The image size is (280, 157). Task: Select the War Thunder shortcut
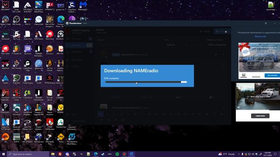[x=17, y=65]
